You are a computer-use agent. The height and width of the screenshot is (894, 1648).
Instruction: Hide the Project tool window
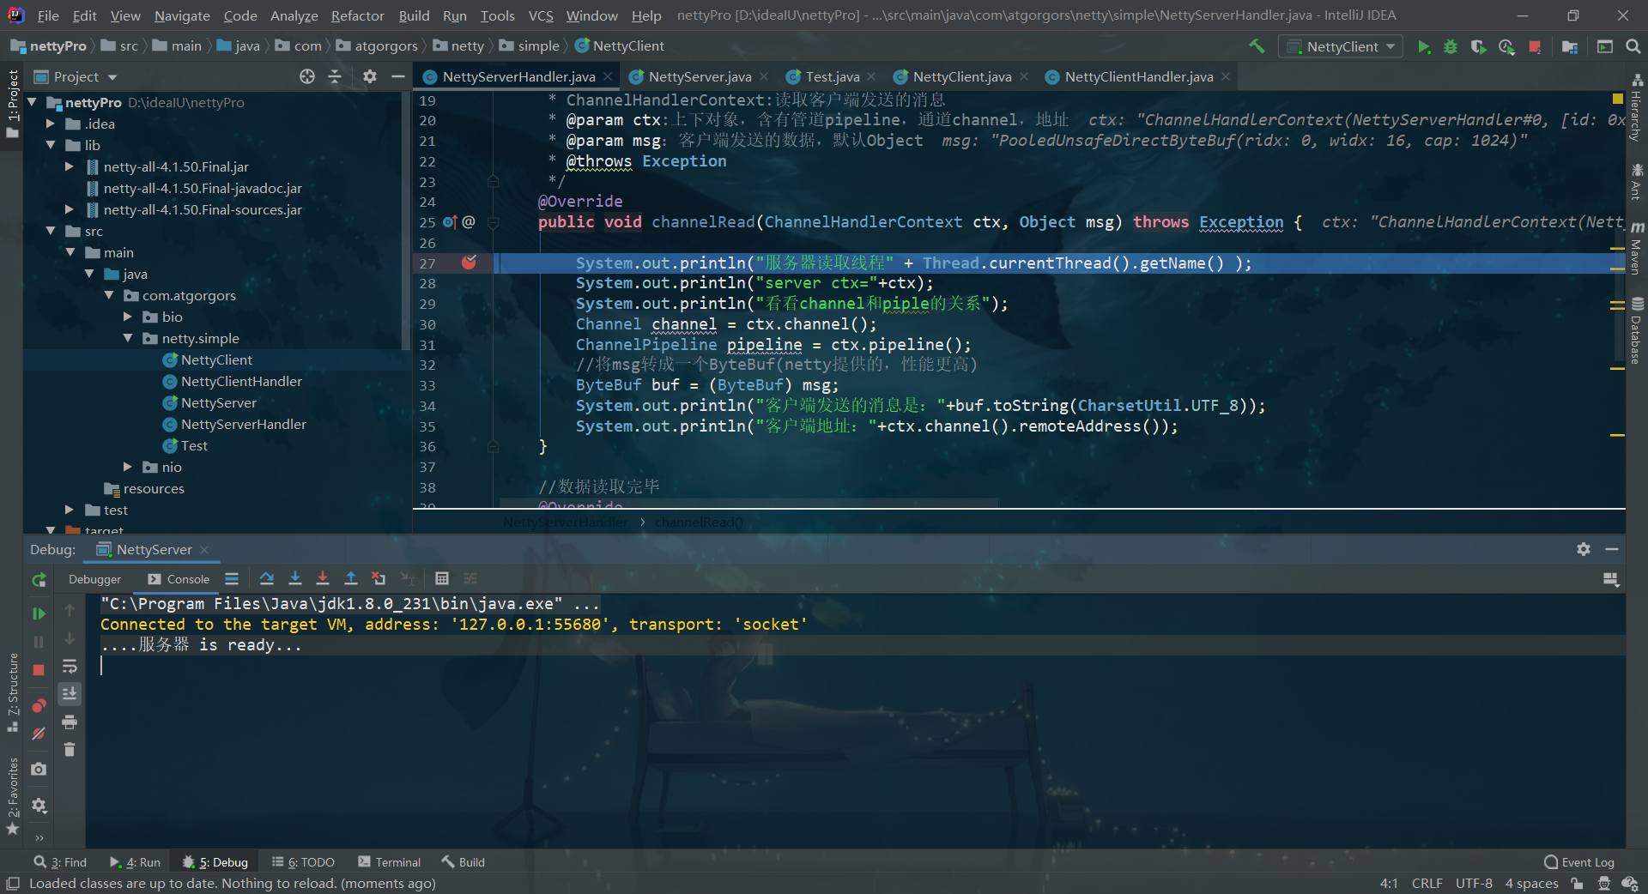pos(397,76)
